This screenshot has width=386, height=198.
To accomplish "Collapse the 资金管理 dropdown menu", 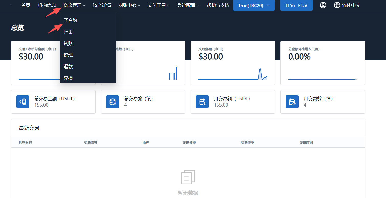I will coord(74,5).
